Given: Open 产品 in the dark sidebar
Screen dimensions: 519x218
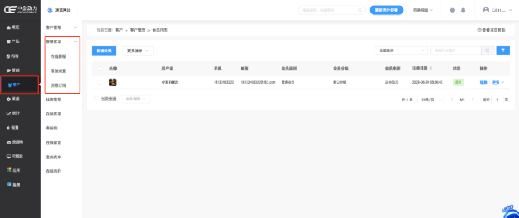Looking at the screenshot, I should click(13, 42).
